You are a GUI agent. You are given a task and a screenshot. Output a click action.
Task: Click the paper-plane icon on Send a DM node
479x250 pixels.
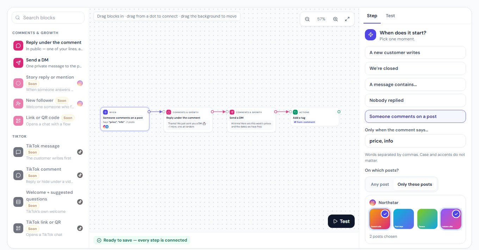pyautogui.click(x=232, y=112)
